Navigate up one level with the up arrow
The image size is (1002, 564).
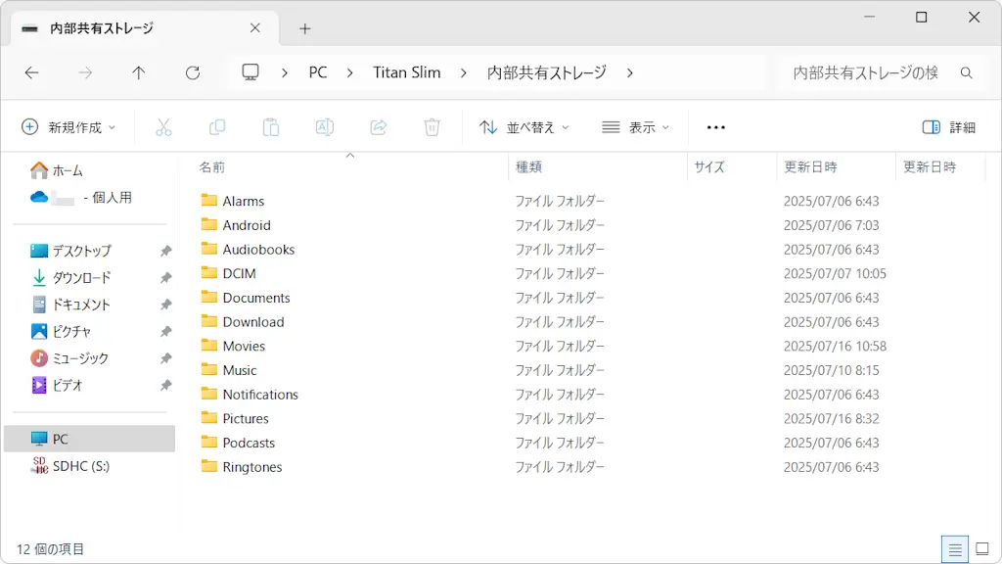pos(139,72)
